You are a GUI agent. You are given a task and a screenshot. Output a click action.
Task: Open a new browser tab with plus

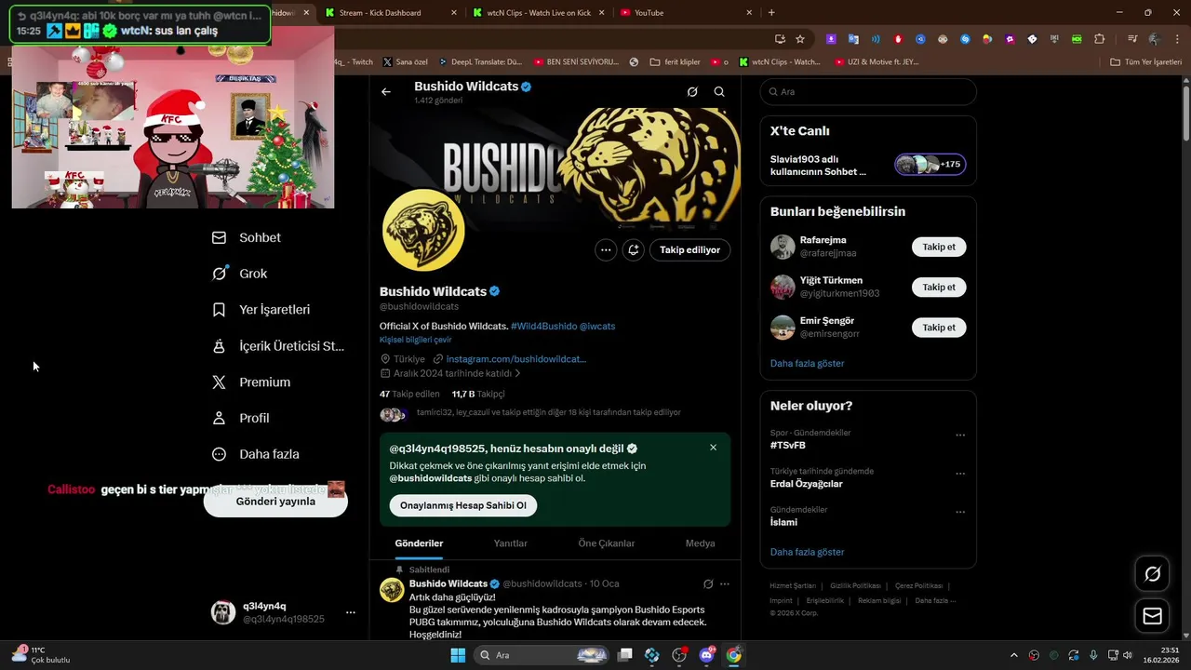point(771,13)
